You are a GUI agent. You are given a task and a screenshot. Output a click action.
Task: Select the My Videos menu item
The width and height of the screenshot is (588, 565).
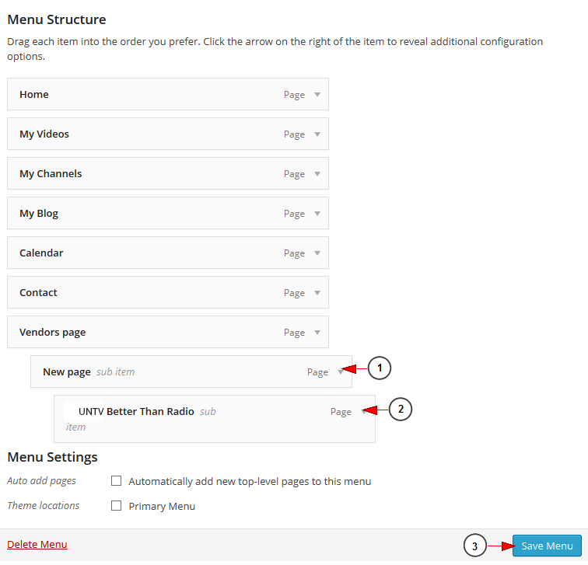[168, 134]
